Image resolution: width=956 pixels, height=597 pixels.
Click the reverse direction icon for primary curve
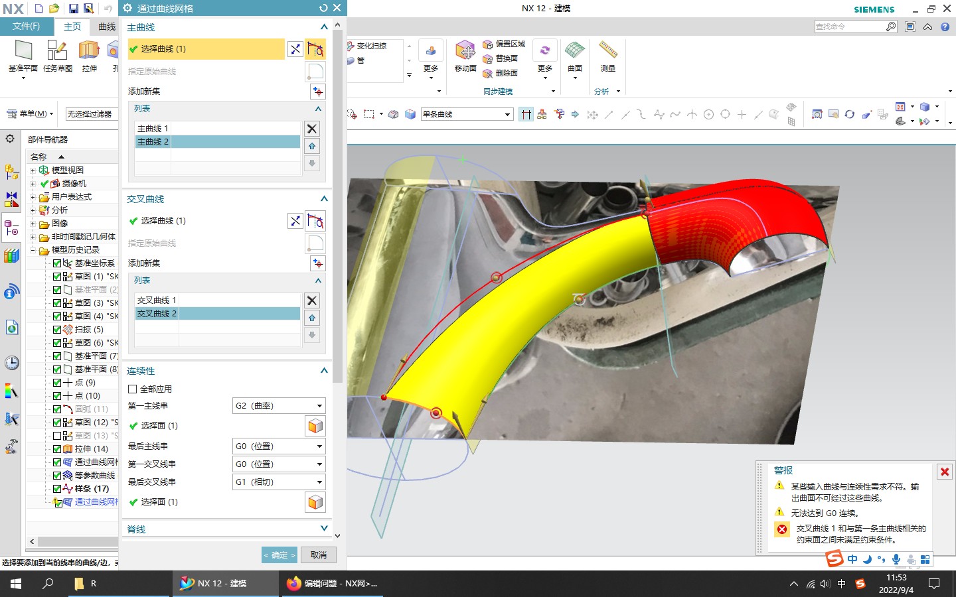click(x=295, y=49)
